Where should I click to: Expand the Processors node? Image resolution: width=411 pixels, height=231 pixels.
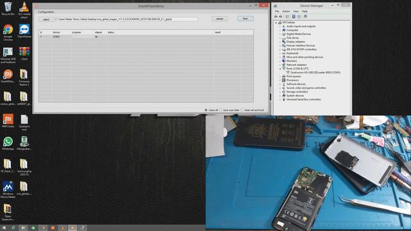tap(280, 80)
